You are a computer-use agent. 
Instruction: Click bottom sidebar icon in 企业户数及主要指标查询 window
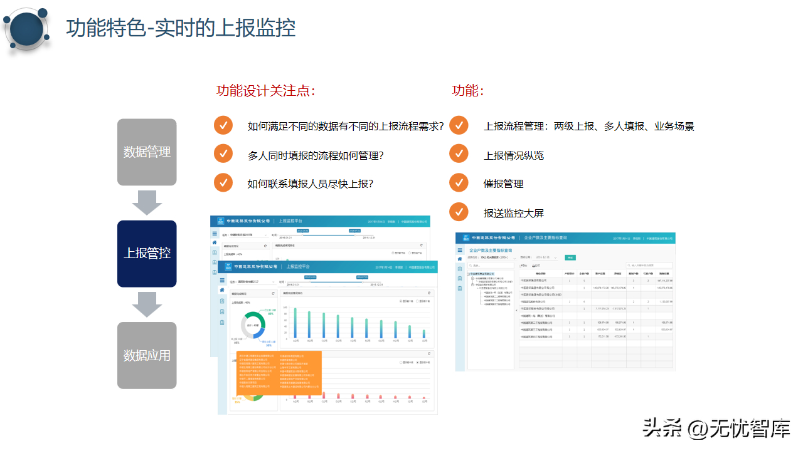(x=460, y=288)
